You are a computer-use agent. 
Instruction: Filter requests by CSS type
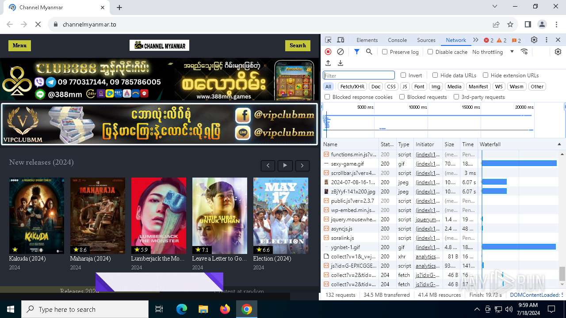tap(391, 87)
